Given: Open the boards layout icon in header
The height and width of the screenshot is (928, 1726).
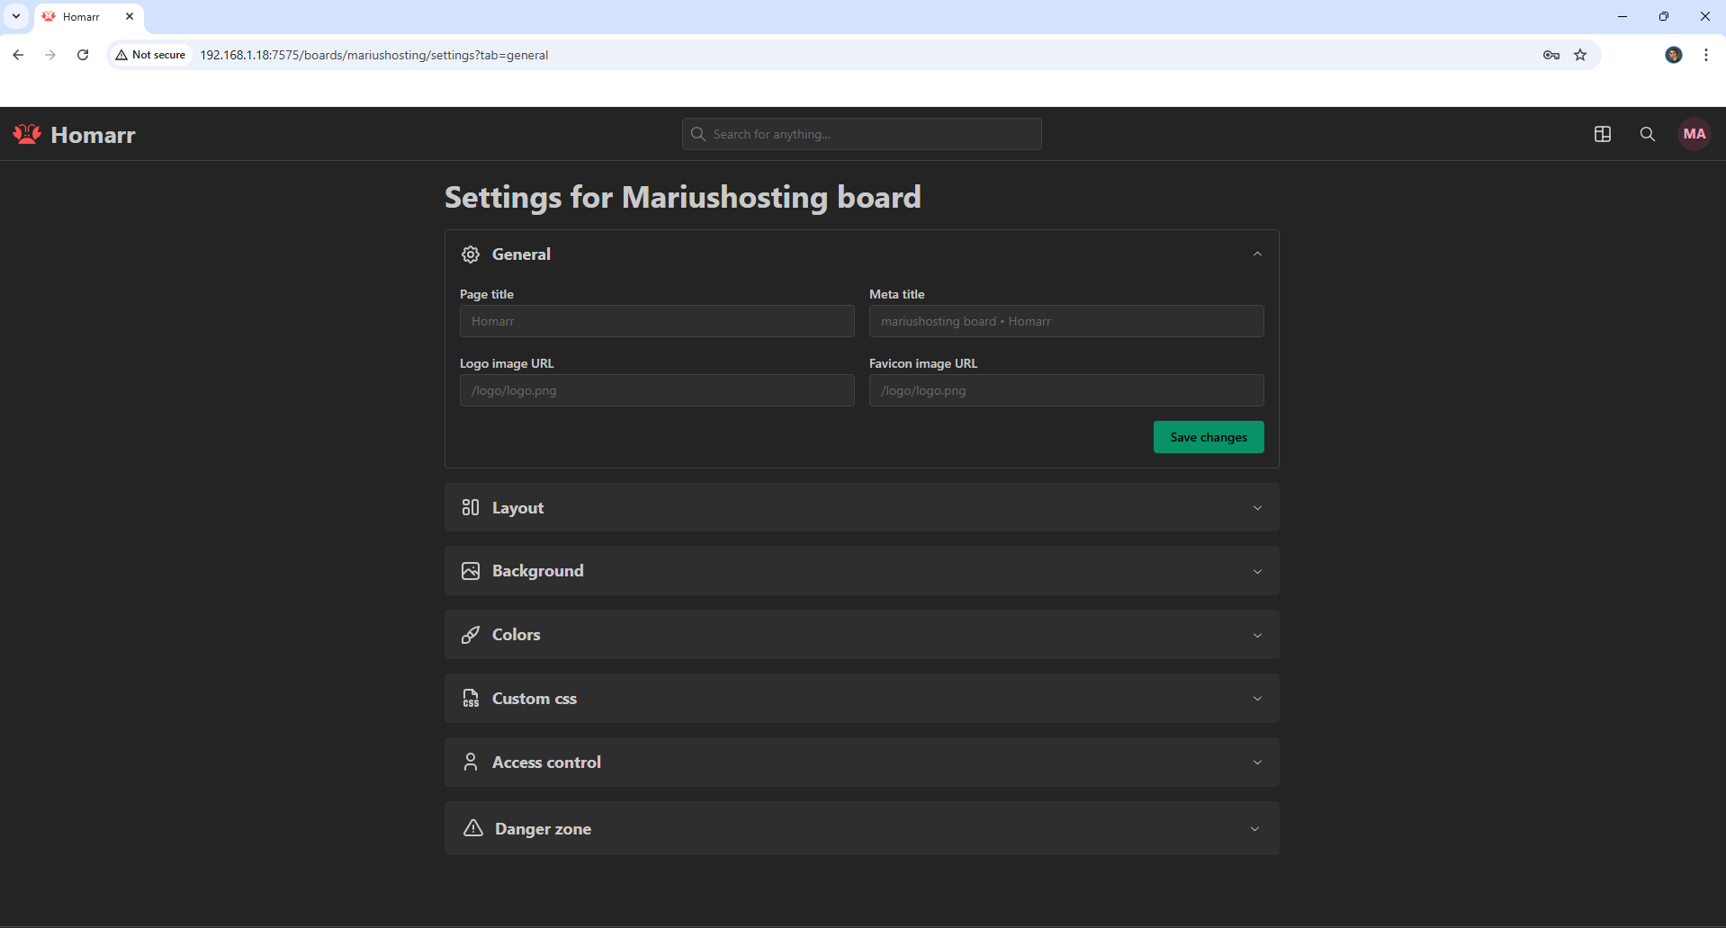Looking at the screenshot, I should (x=1603, y=134).
